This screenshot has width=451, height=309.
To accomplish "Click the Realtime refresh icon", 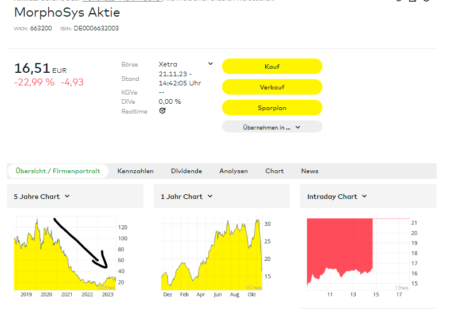I will pyautogui.click(x=162, y=111).
